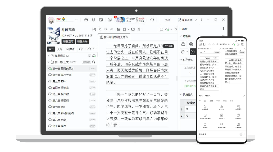This screenshot has width=273, height=152.
Task: Select the 第一章 陨落的天才 editor tab
Action: tap(114, 37)
